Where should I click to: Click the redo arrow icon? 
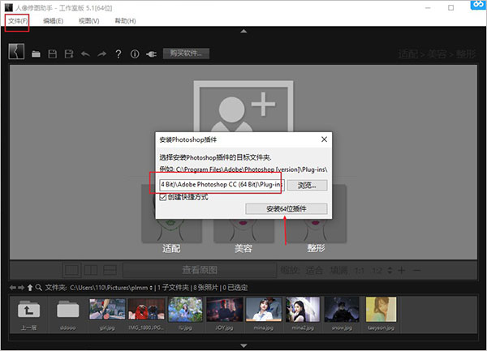pos(102,54)
